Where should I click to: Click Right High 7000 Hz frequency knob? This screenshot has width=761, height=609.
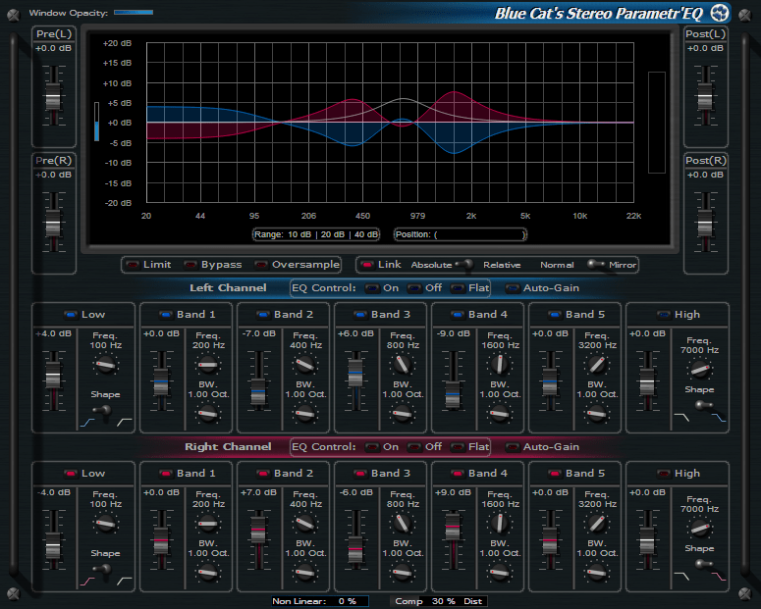point(699,529)
